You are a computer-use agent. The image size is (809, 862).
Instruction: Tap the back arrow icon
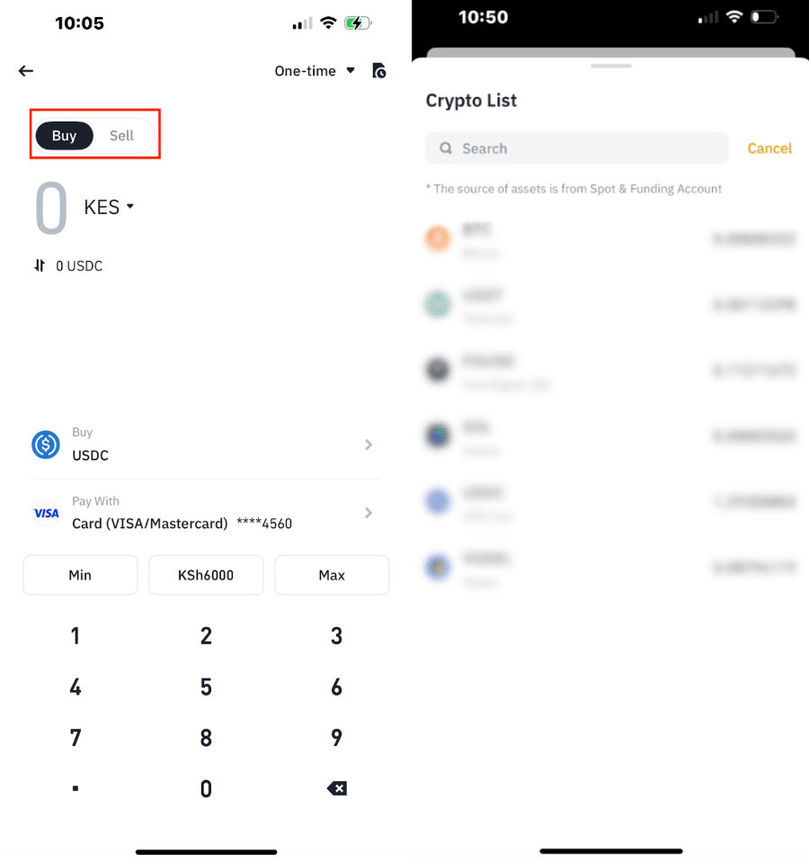point(26,71)
